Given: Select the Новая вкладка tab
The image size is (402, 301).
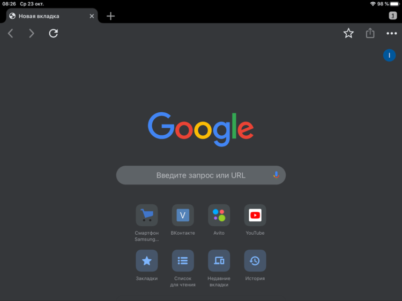Looking at the screenshot, I should click(x=52, y=16).
